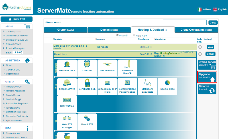Click the shopping cart icon in AZIONI
Image resolution: width=228 pixels, height=139 pixels.
point(27,26)
